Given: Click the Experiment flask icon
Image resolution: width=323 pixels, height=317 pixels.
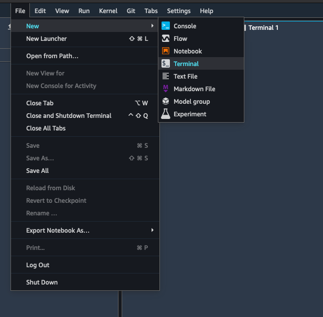Looking at the screenshot, I should (166, 114).
